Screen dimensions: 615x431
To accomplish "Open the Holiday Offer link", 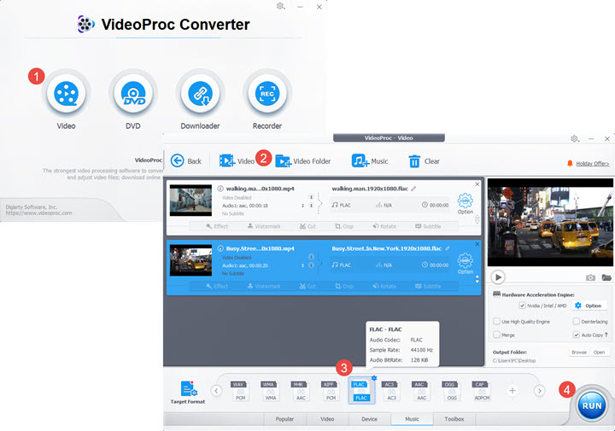I will [592, 163].
